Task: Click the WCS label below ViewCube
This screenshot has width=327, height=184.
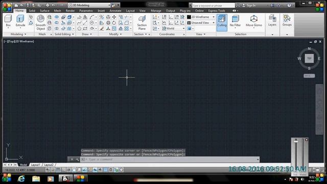Action: [x=309, y=76]
